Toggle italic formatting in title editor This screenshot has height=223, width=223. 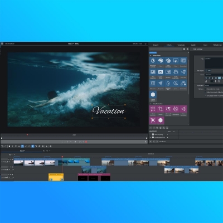(209, 78)
